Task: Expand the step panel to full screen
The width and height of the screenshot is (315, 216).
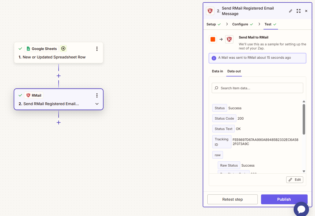Action: [x=299, y=11]
